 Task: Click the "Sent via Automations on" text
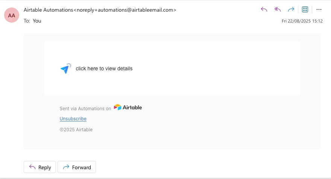coord(85,109)
